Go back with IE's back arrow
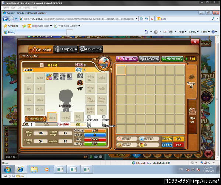The image size is (221, 185). pyautogui.click(x=5, y=19)
